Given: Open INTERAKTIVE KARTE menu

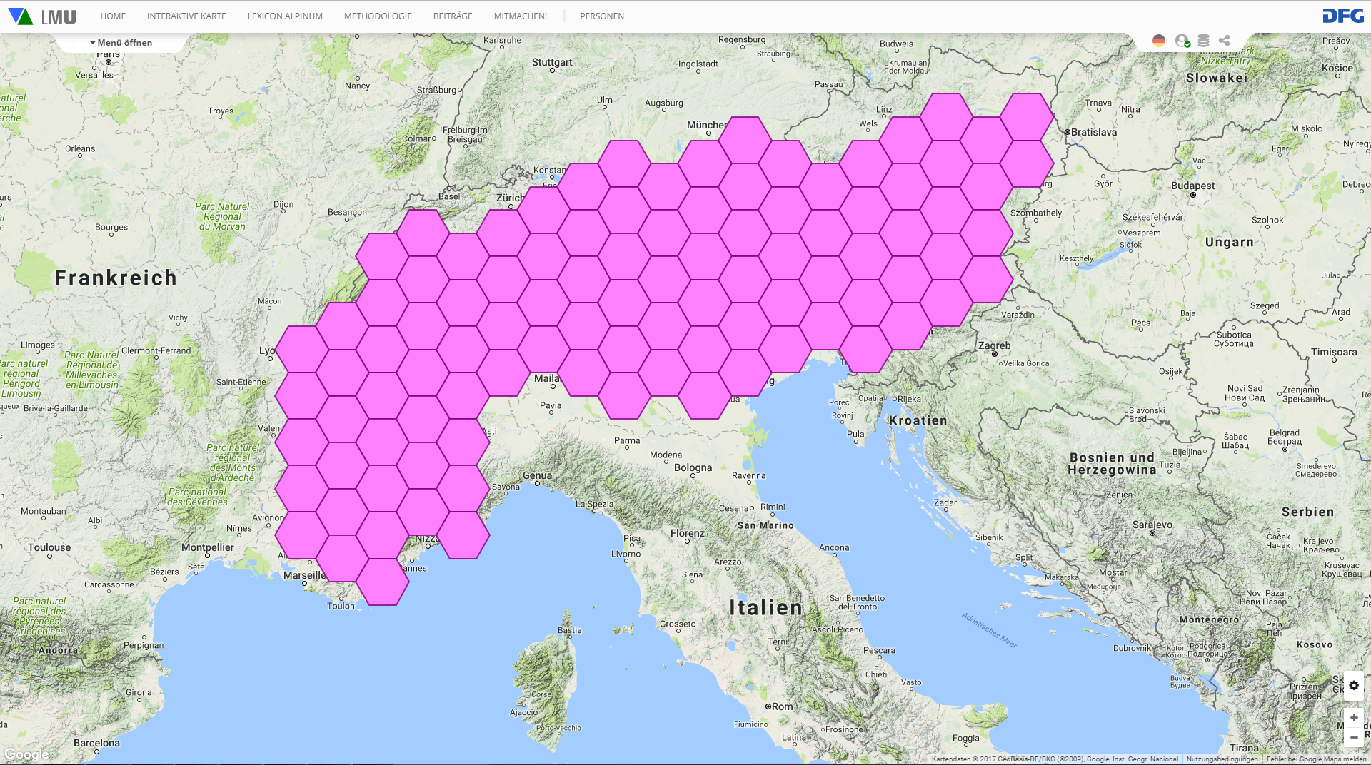Looking at the screenshot, I should coord(186,16).
